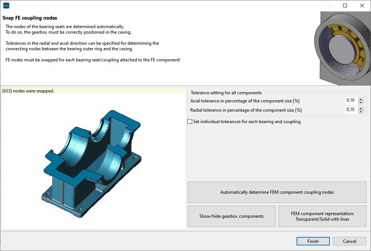Enable individual tolerances for each bearing and coupling
The width and height of the screenshot is (371, 251).
coord(190,121)
